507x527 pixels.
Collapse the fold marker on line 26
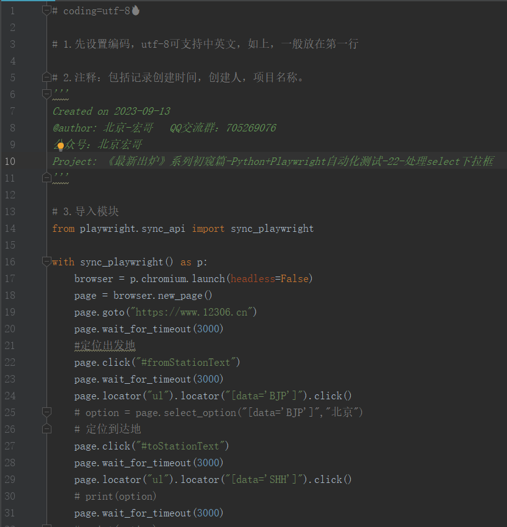(x=46, y=428)
